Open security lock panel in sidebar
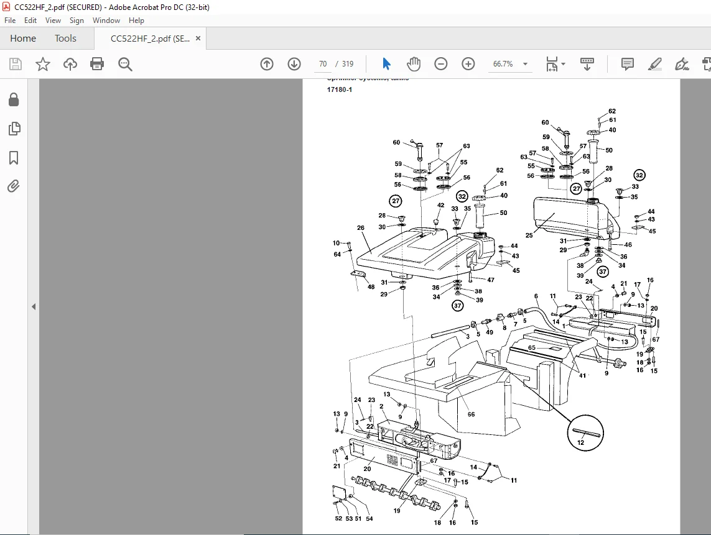The height and width of the screenshot is (535, 711). [x=14, y=99]
